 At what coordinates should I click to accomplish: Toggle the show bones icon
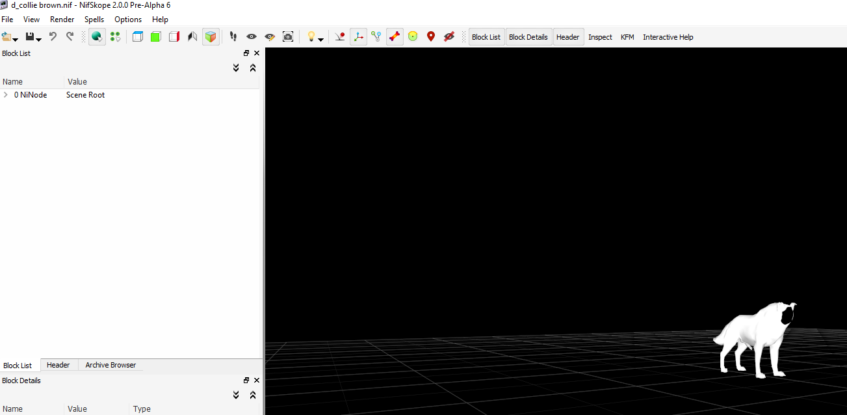pyautogui.click(x=395, y=37)
